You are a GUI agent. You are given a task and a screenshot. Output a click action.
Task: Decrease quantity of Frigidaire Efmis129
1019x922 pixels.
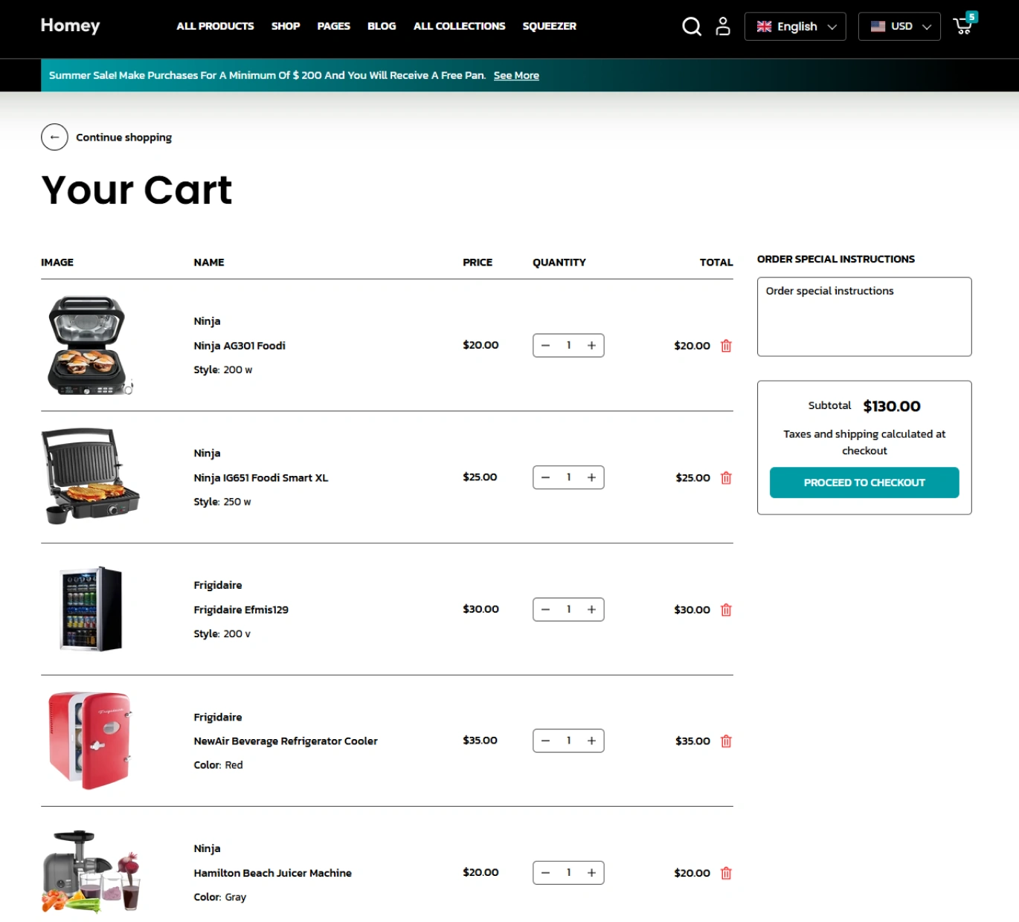(546, 610)
